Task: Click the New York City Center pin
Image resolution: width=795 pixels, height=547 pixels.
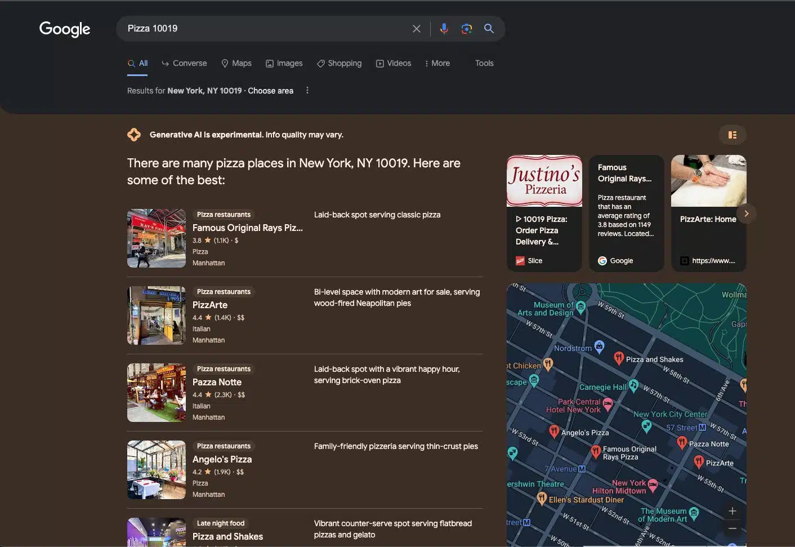Action: point(646,426)
